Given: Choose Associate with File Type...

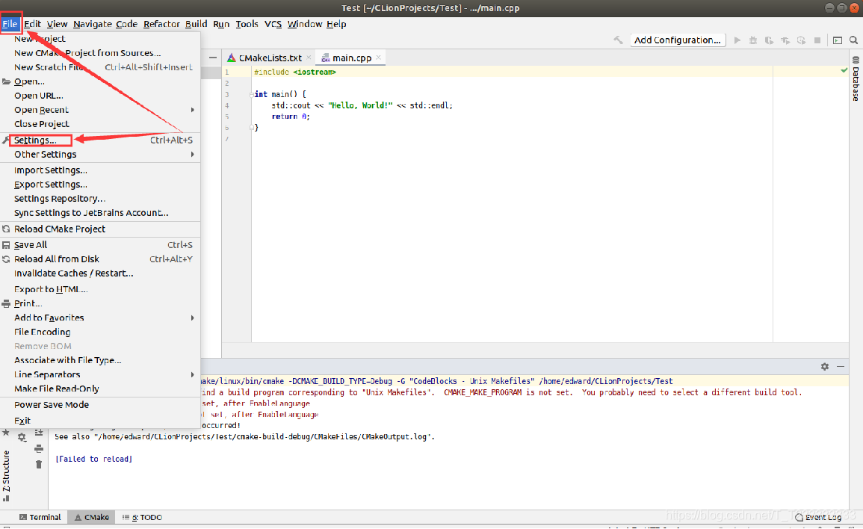Looking at the screenshot, I should 100,361.
